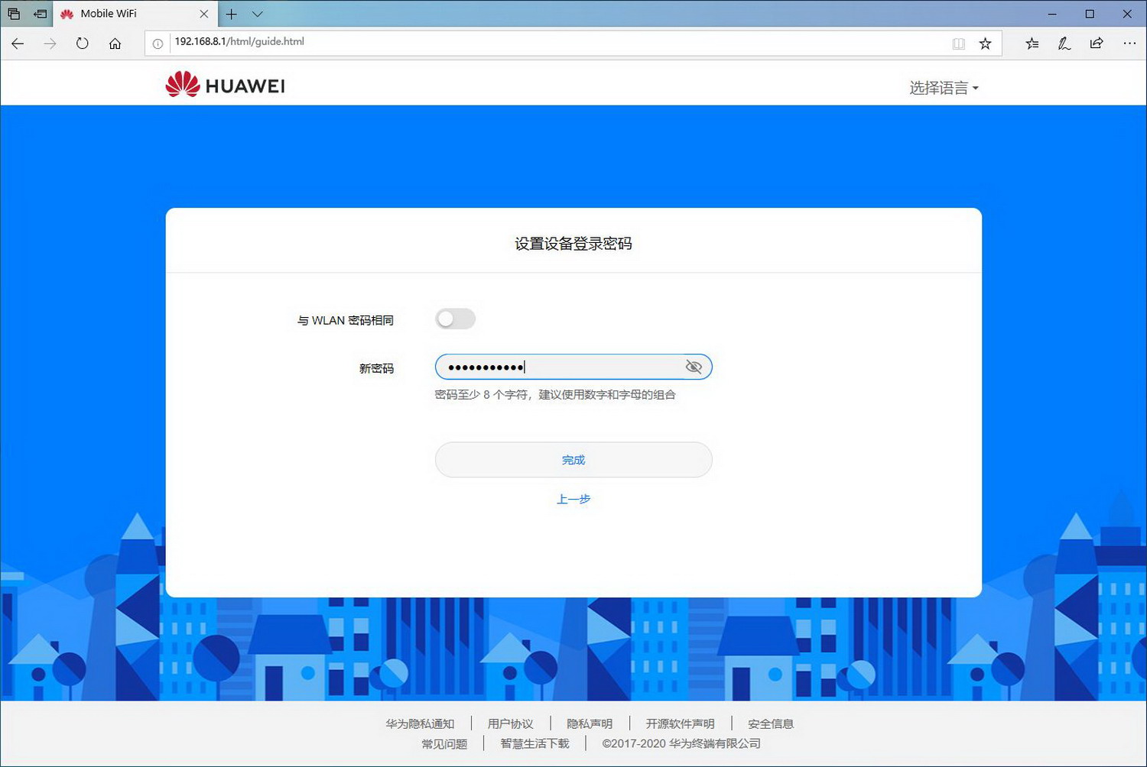Open the 华为隐私通知 link
The width and height of the screenshot is (1147, 767).
point(421,723)
